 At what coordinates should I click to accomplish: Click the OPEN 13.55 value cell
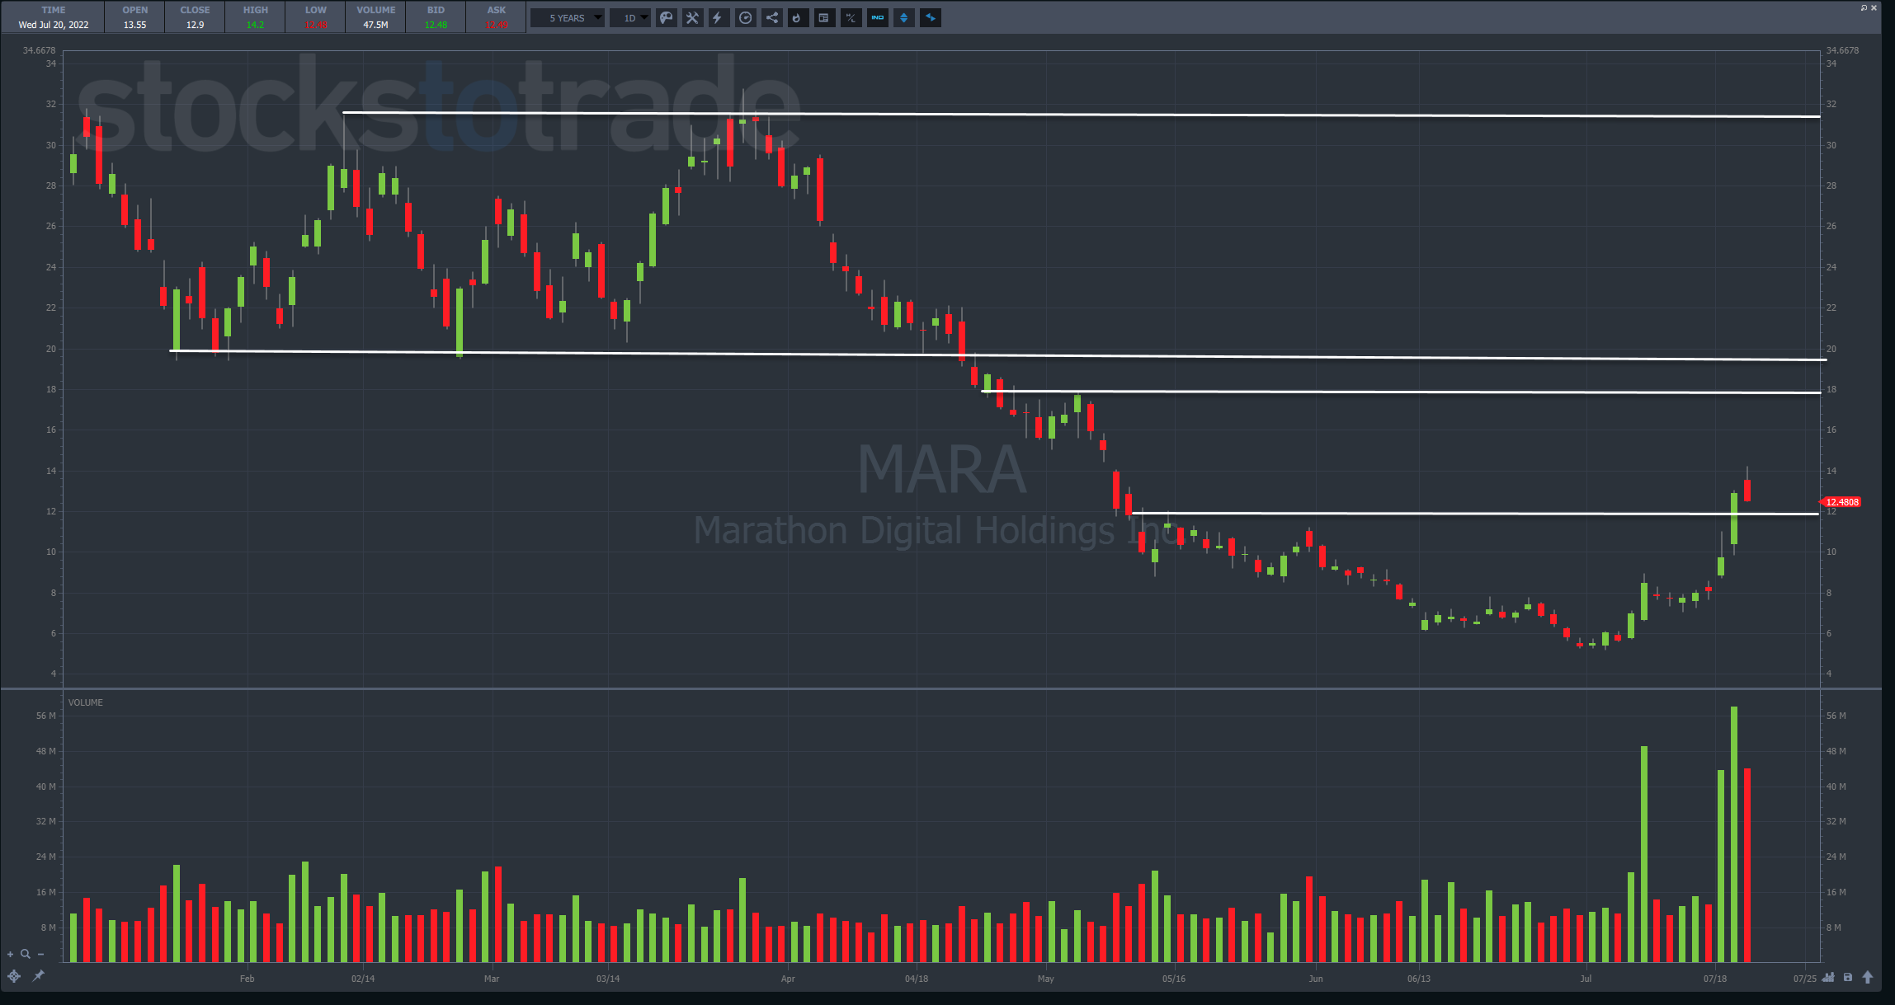pyautogui.click(x=135, y=17)
